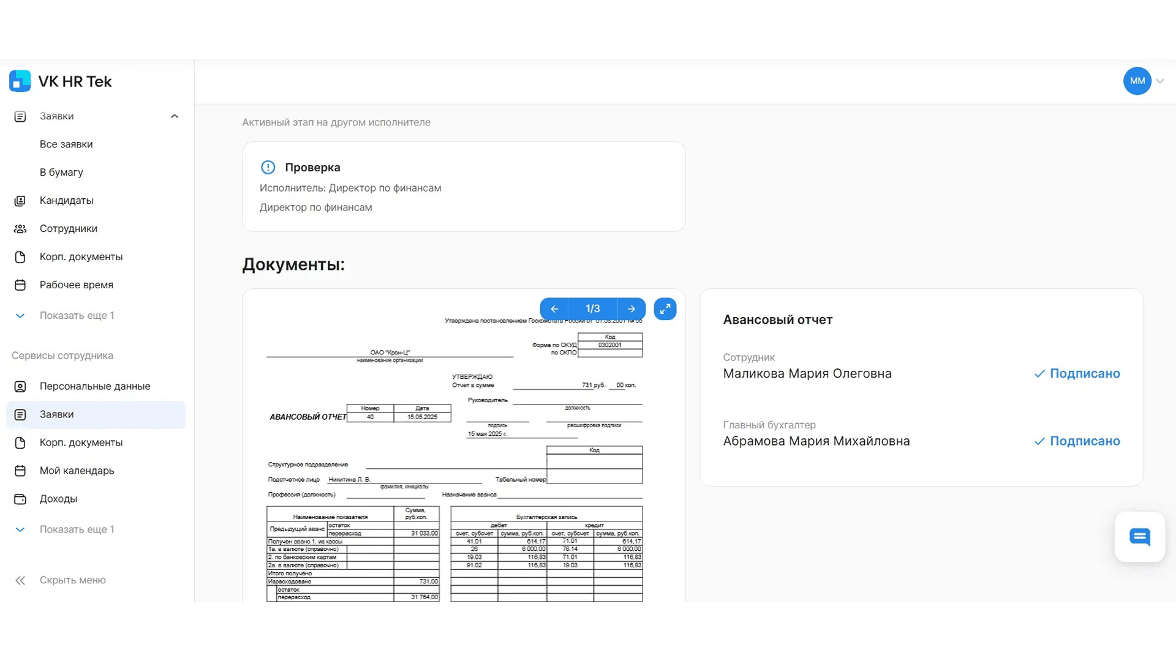Image resolution: width=1176 pixels, height=661 pixels.
Task: Expand the upper Показать еще 1 chevron
Action: (x=20, y=316)
